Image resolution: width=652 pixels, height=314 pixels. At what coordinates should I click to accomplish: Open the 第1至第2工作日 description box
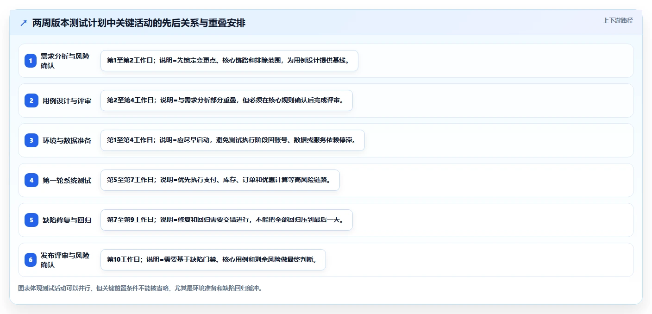coord(229,61)
